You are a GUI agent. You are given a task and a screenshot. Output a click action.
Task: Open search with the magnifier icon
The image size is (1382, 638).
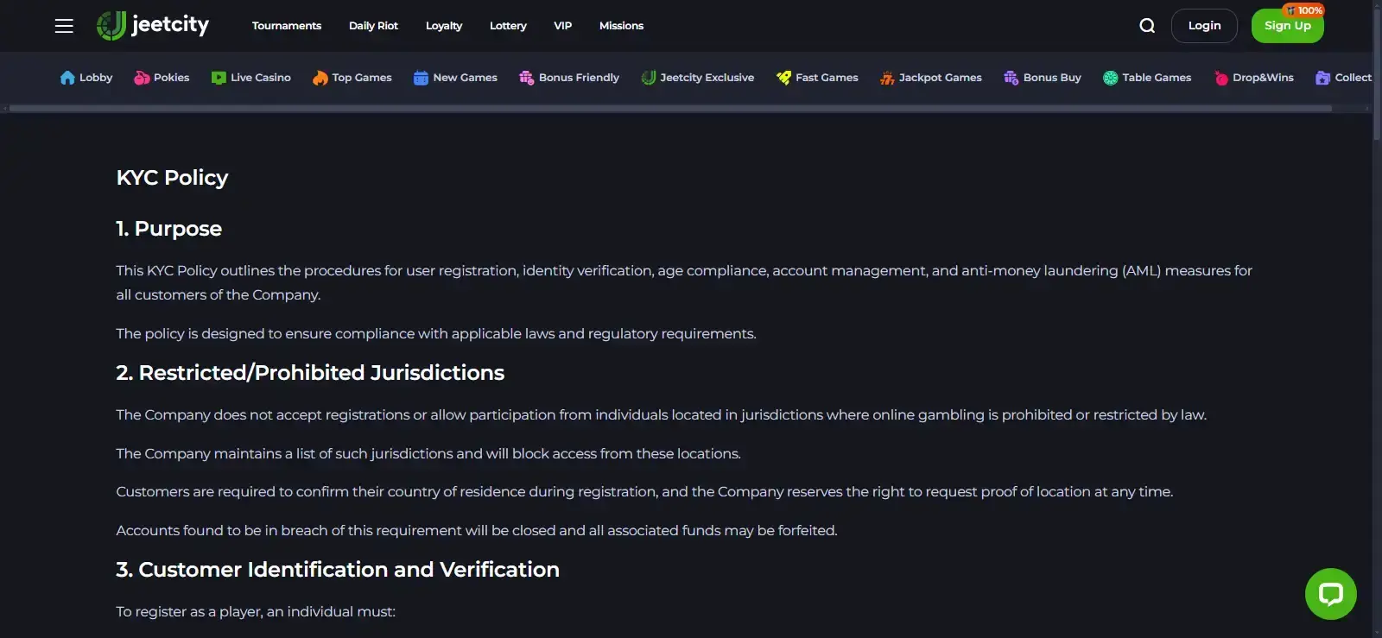[1147, 26]
